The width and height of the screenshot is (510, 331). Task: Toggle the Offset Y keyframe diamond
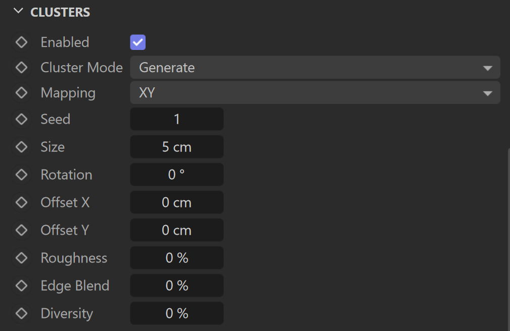(x=21, y=230)
